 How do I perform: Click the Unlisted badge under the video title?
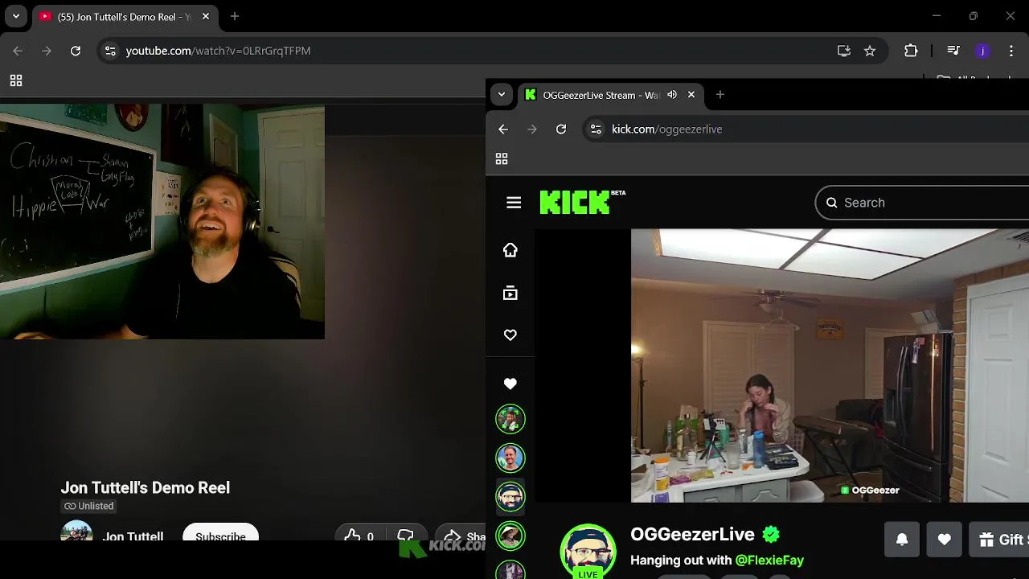[x=89, y=506]
